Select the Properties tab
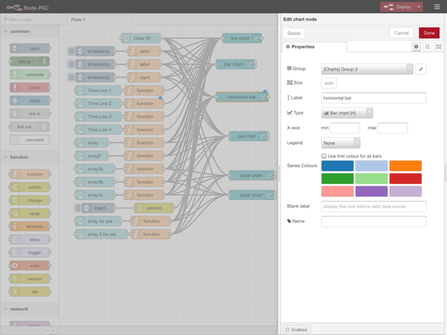 pos(314,47)
